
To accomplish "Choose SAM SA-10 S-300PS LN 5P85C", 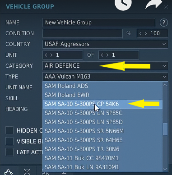I will pyautogui.click(x=102, y=113).
